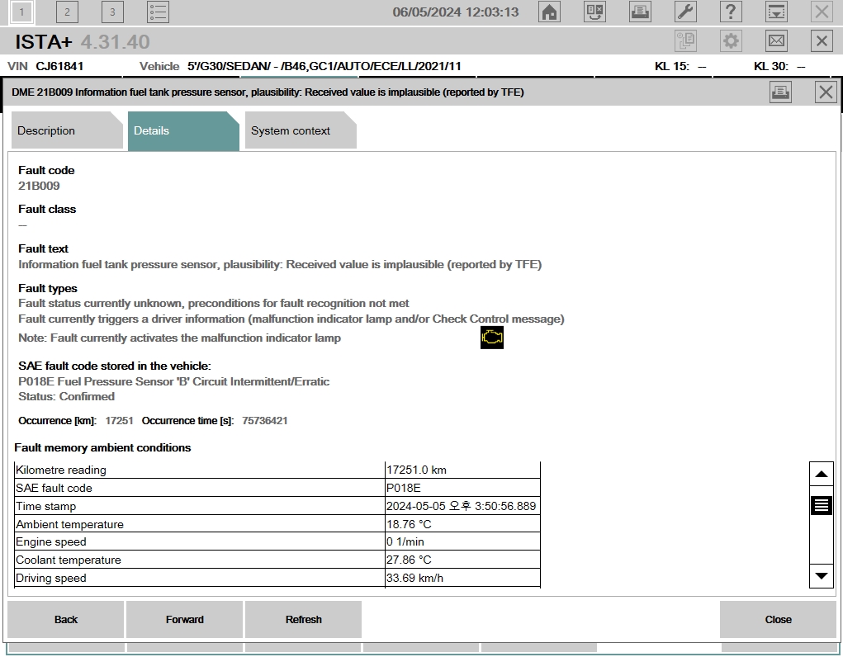Screen dimensions: 843x657
Task: Click the vehicle description 5'/G30/SEDAN text
Action: tap(324, 66)
